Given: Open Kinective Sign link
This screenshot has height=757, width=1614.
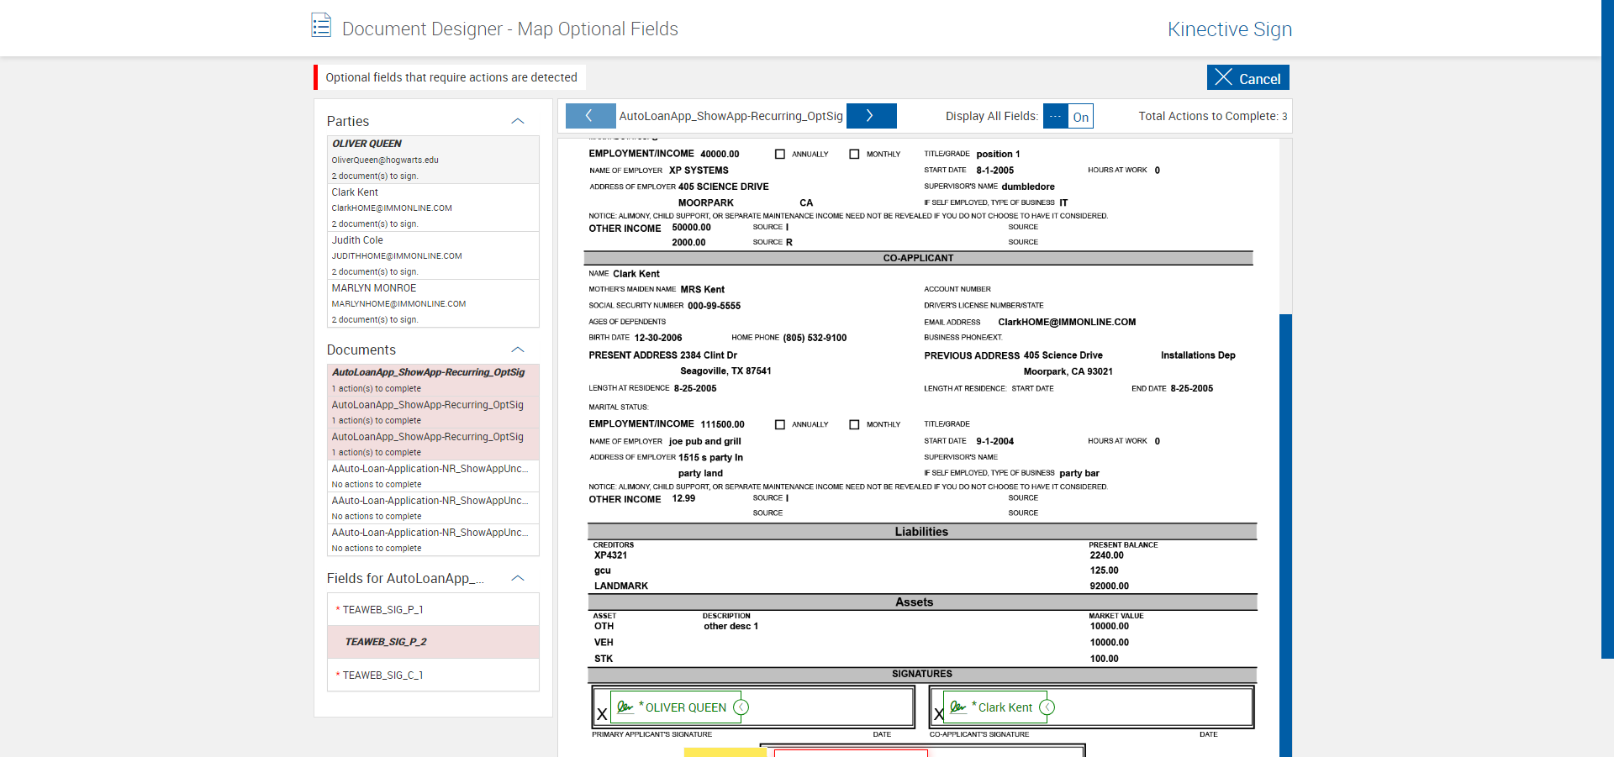Looking at the screenshot, I should tap(1229, 29).
